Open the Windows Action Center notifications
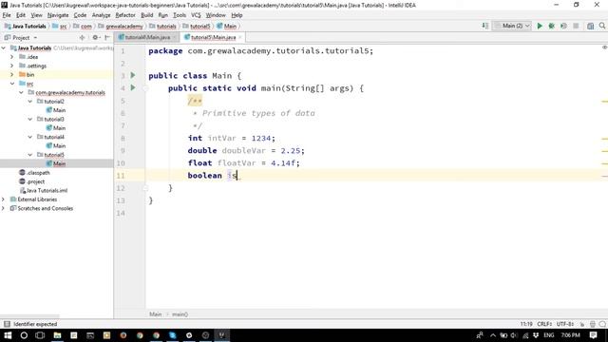This screenshot has width=608, height=342. pos(593,335)
